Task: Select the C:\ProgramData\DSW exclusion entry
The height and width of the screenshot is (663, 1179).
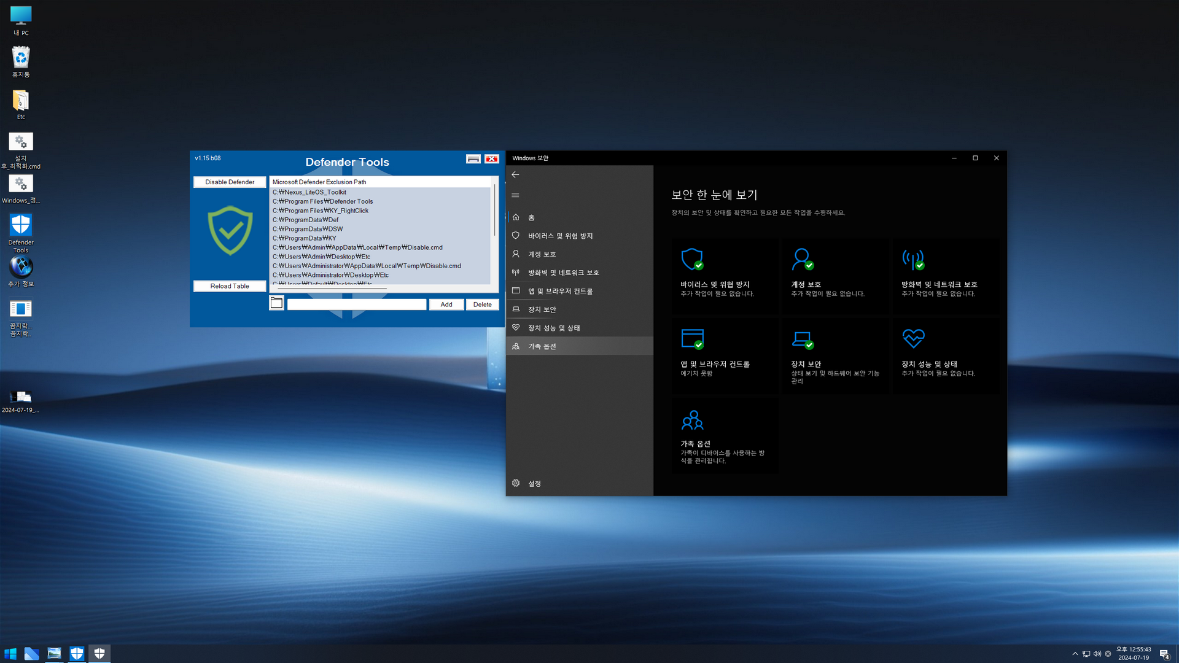Action: pyautogui.click(x=308, y=229)
